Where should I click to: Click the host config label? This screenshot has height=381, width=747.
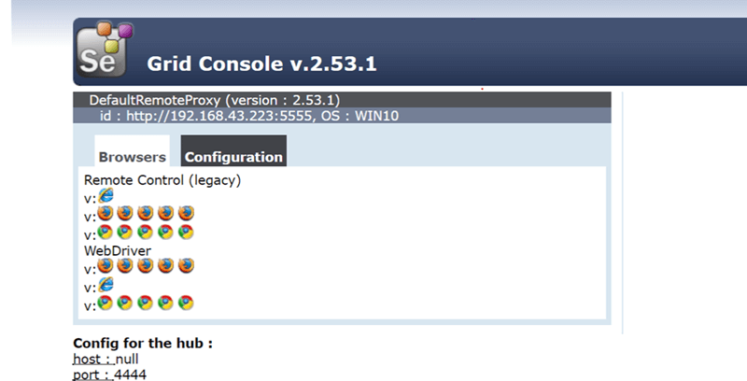point(94,359)
